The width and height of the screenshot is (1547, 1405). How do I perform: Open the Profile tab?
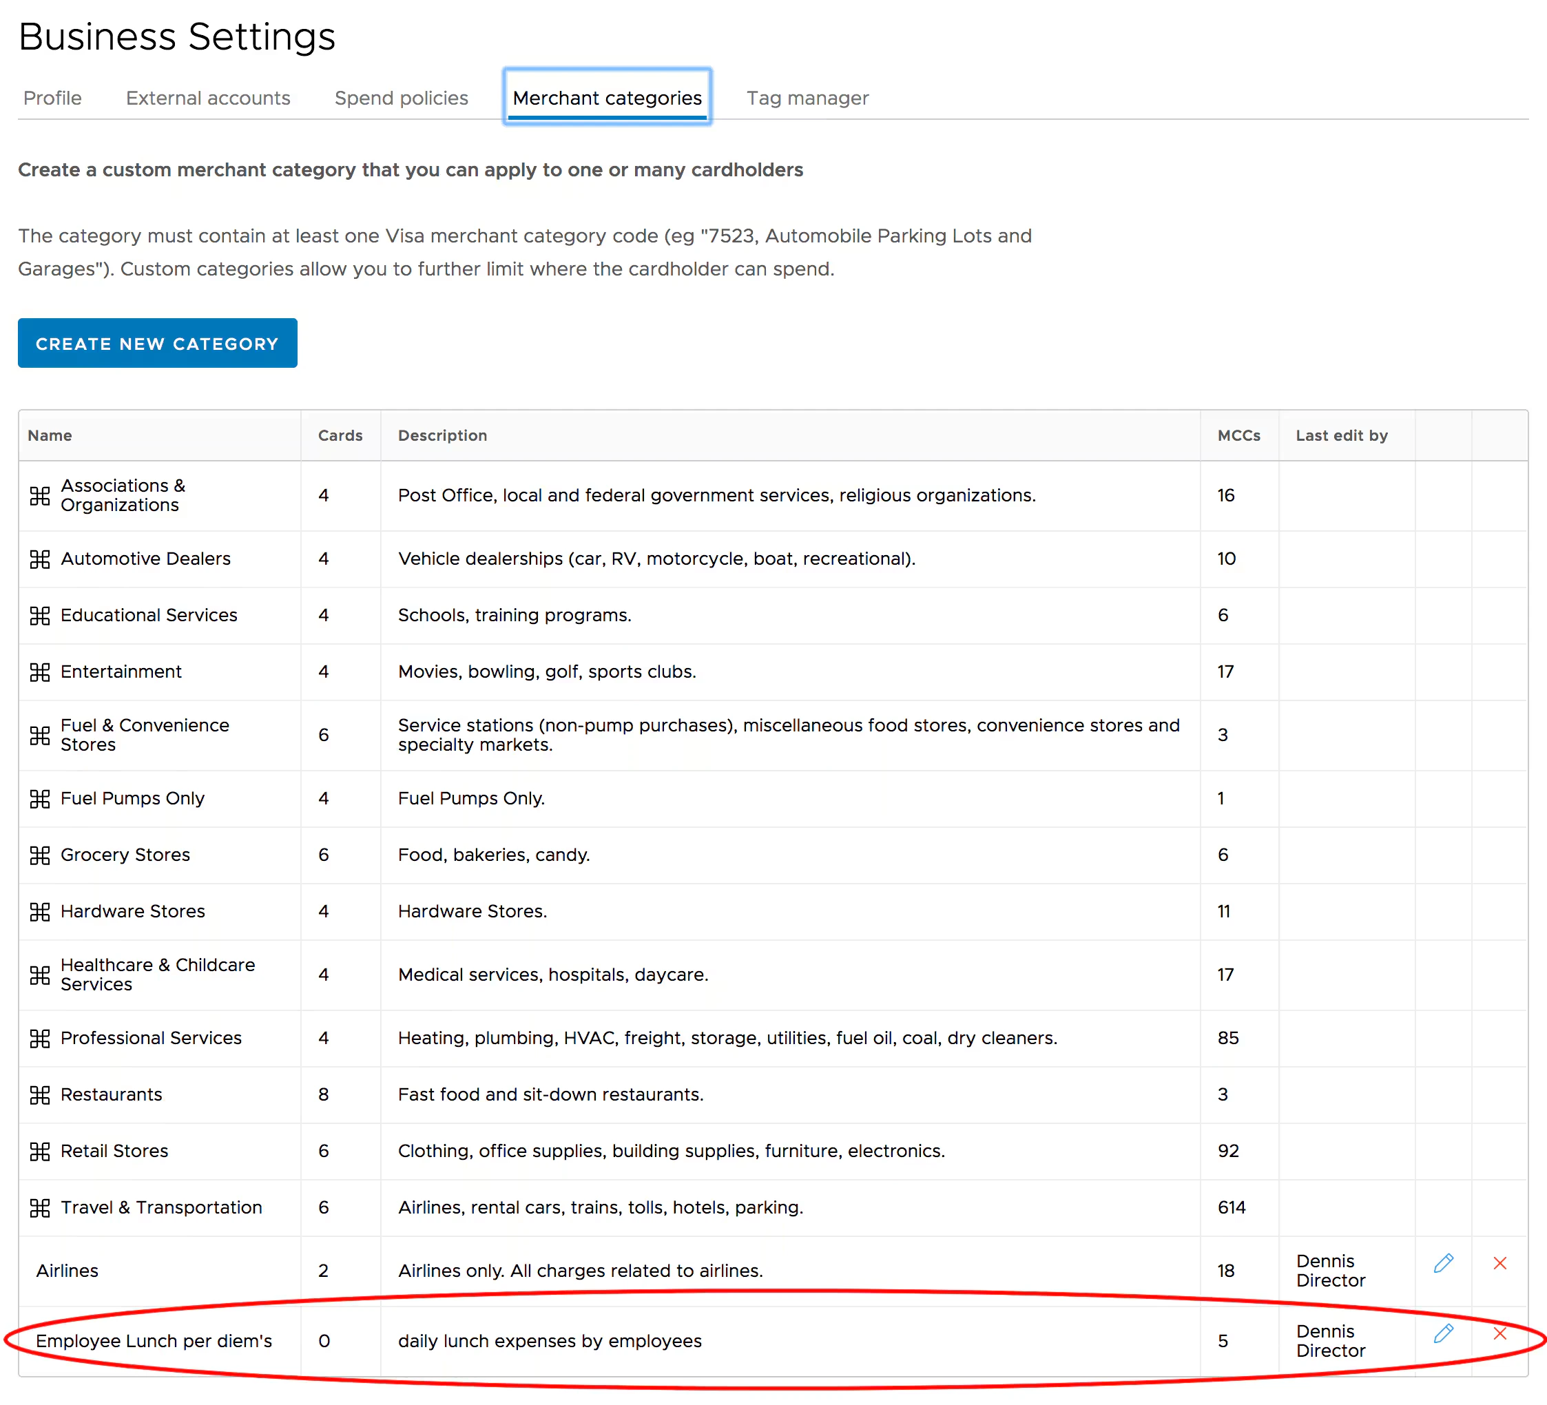click(52, 98)
